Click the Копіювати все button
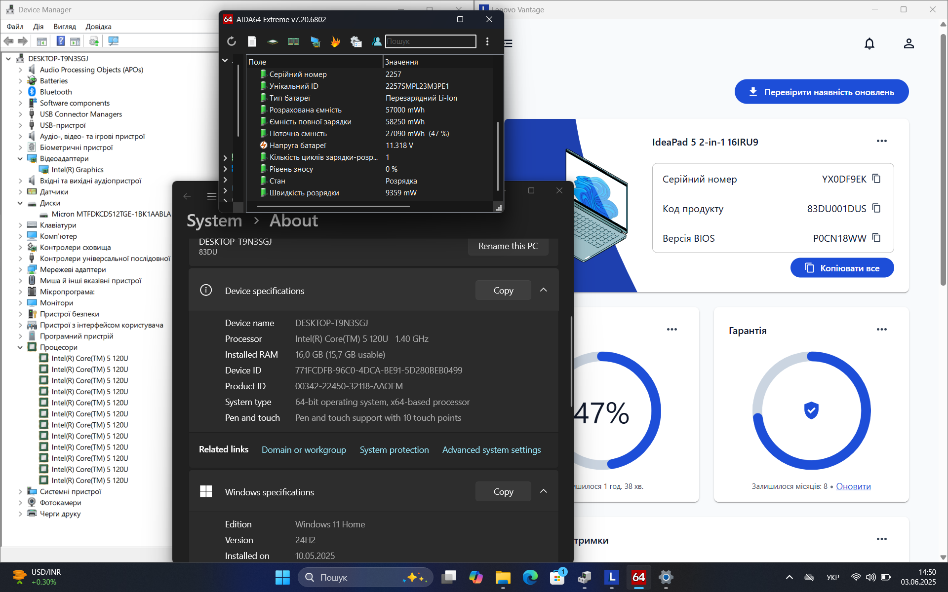This screenshot has width=948, height=592. [842, 268]
